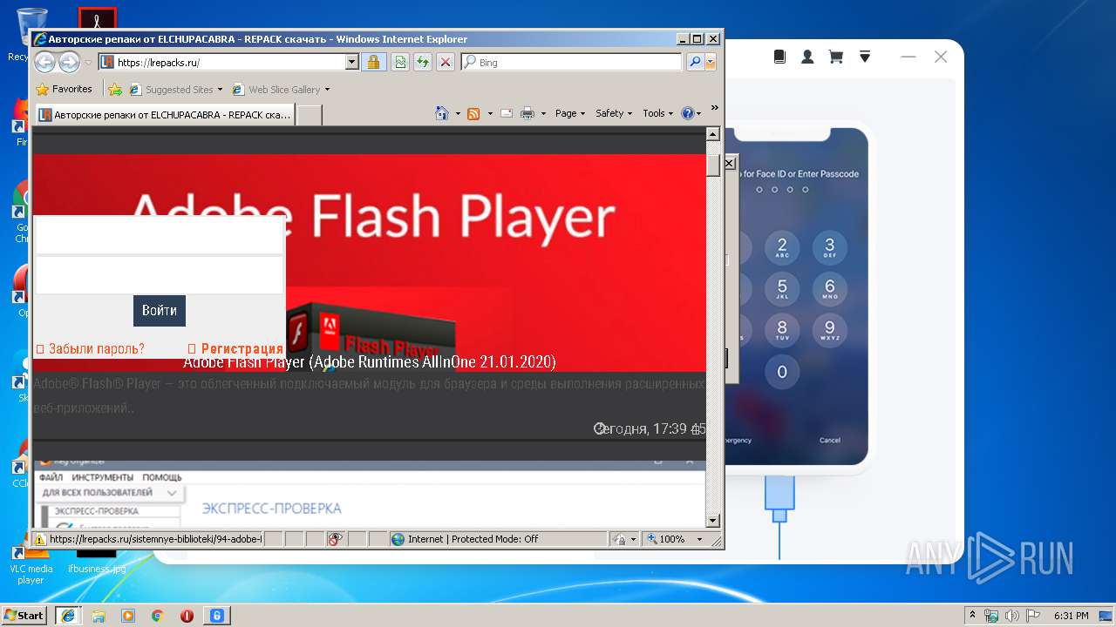Open the Chrome taskbar icon
1116x627 pixels.
pyautogui.click(x=157, y=615)
